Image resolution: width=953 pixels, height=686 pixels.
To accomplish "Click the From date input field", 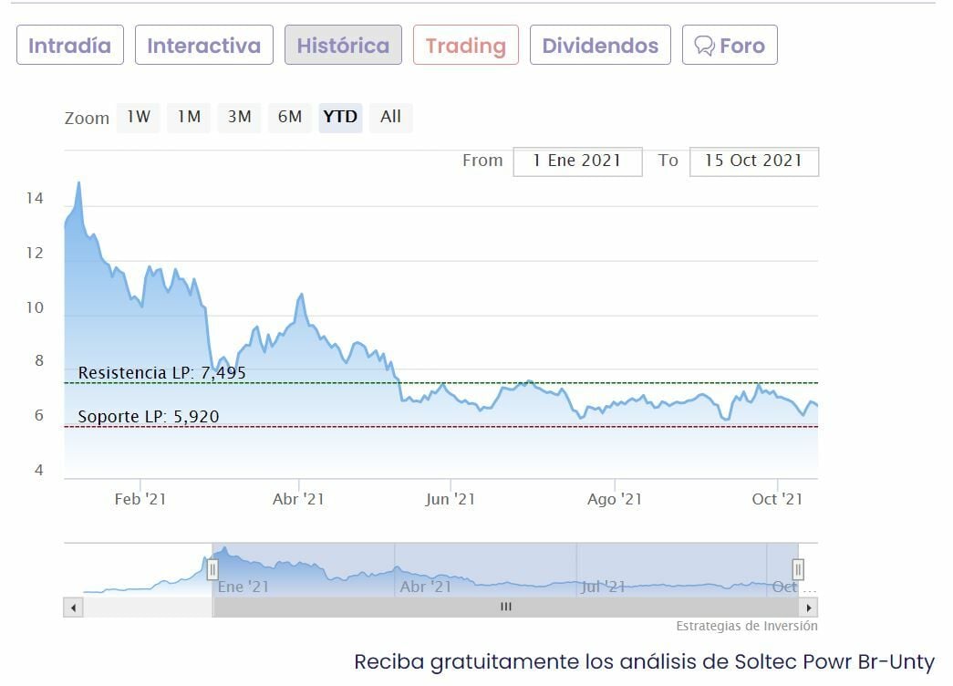I will pyautogui.click(x=577, y=161).
